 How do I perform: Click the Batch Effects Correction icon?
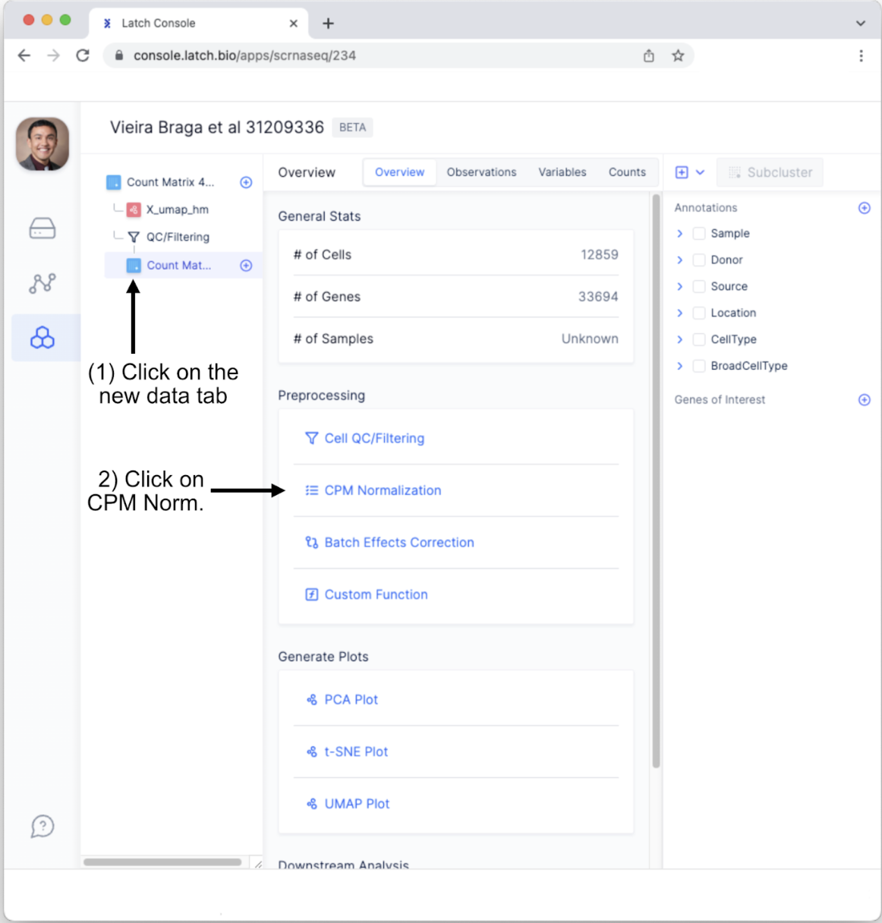click(x=311, y=542)
